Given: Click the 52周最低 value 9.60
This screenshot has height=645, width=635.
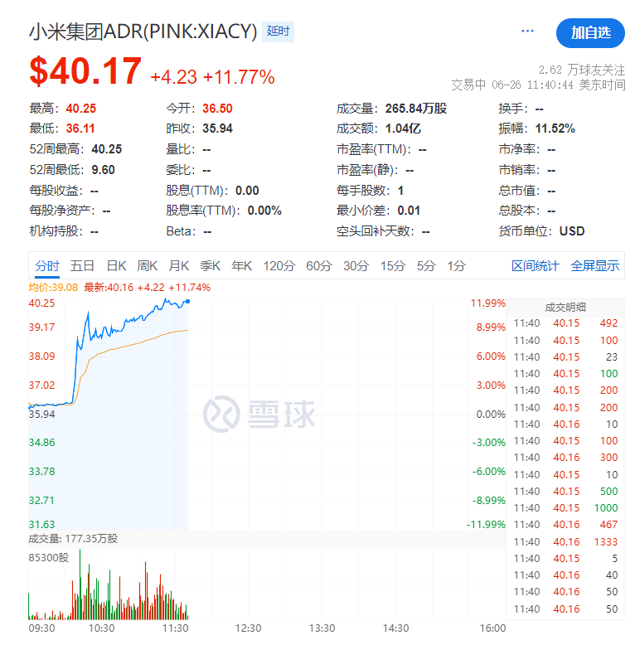Looking at the screenshot, I should (104, 170).
